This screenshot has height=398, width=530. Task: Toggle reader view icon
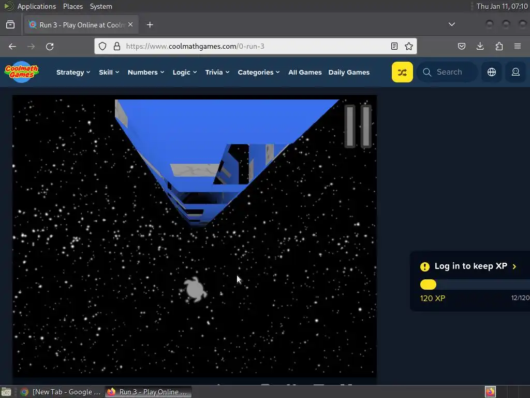pos(394,46)
